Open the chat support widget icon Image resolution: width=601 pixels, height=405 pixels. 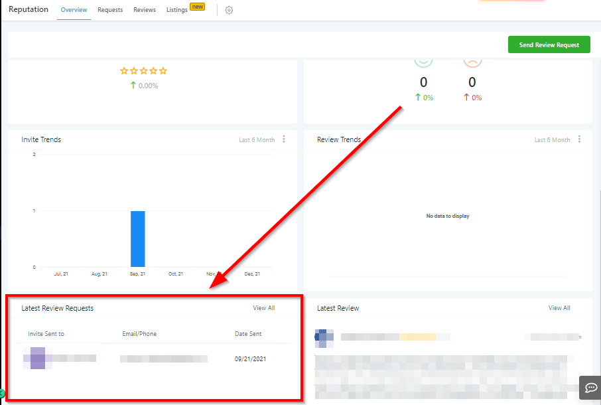coord(590,386)
